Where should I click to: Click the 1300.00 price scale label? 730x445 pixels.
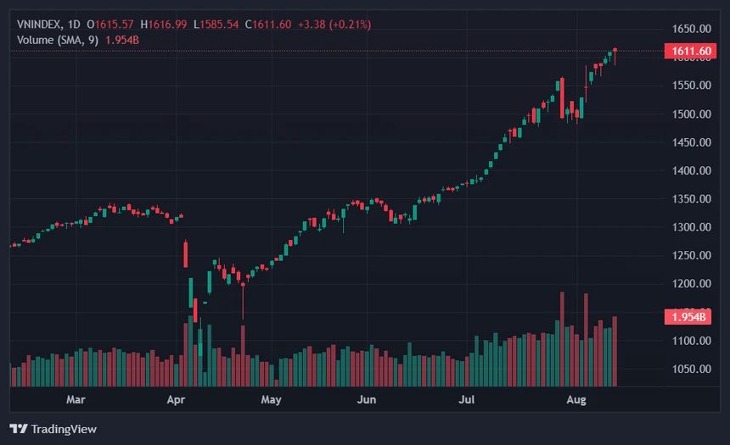click(x=691, y=227)
